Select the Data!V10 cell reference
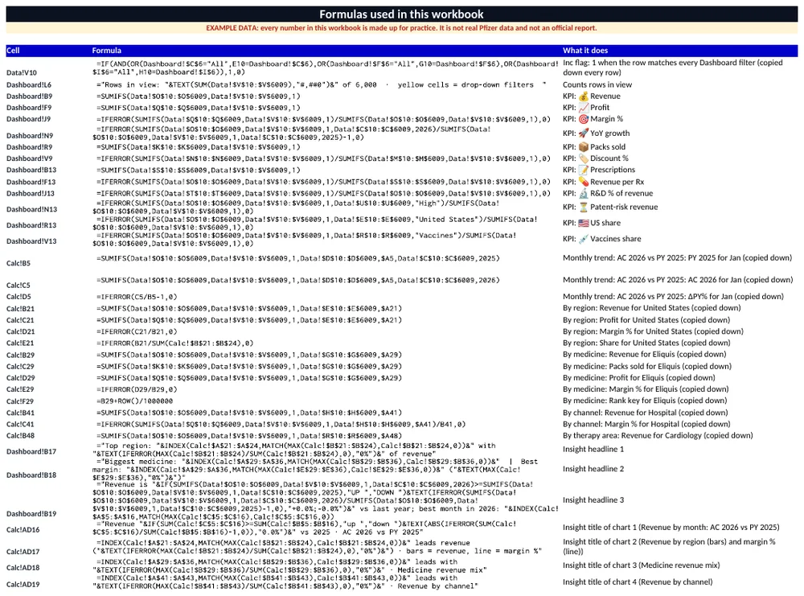The height and width of the screenshot is (596, 804). pyautogui.click(x=22, y=73)
